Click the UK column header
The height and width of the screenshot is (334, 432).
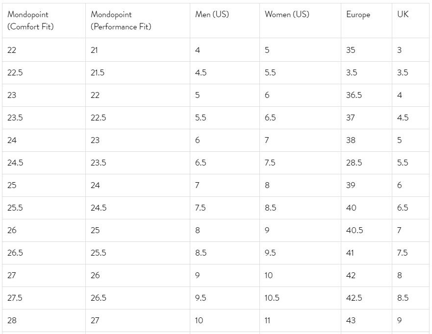point(403,15)
